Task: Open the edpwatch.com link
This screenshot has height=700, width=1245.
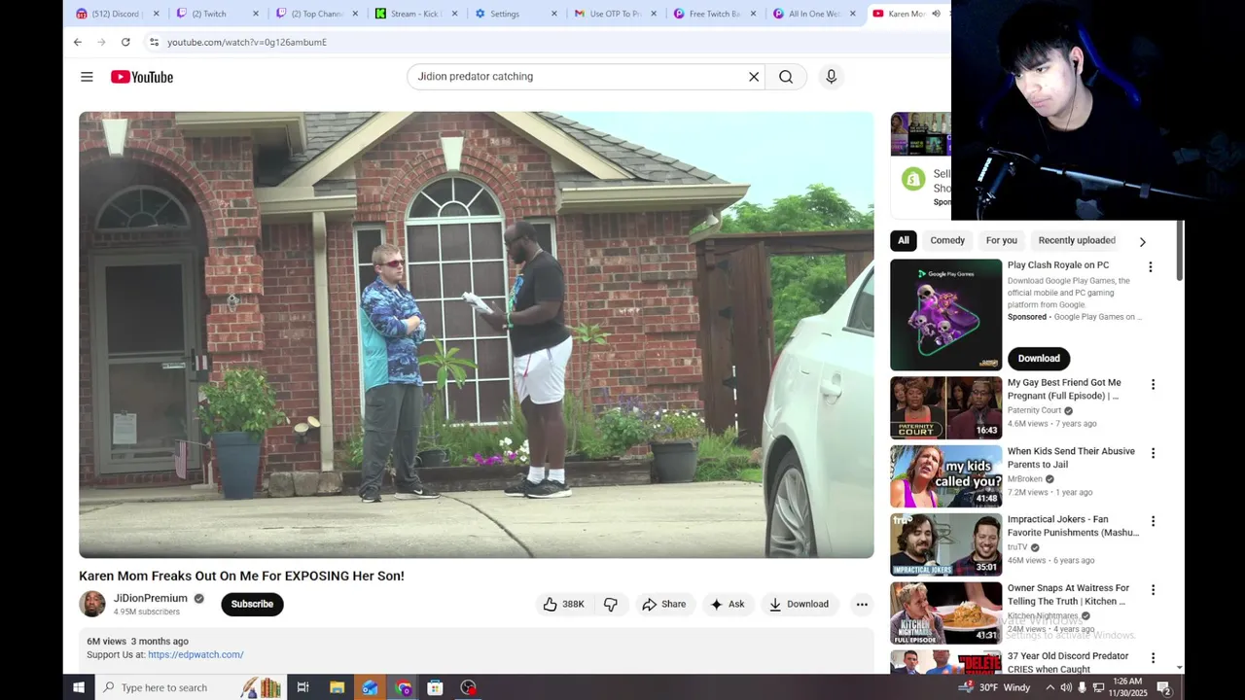Action: (196, 654)
